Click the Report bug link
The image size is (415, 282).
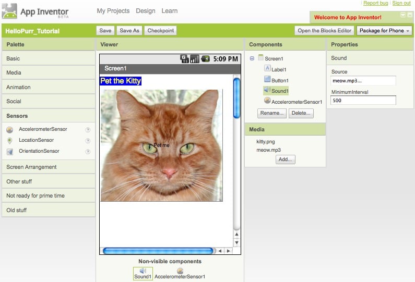pos(375,3)
